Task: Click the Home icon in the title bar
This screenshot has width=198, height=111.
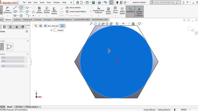Action: coord(78,2)
